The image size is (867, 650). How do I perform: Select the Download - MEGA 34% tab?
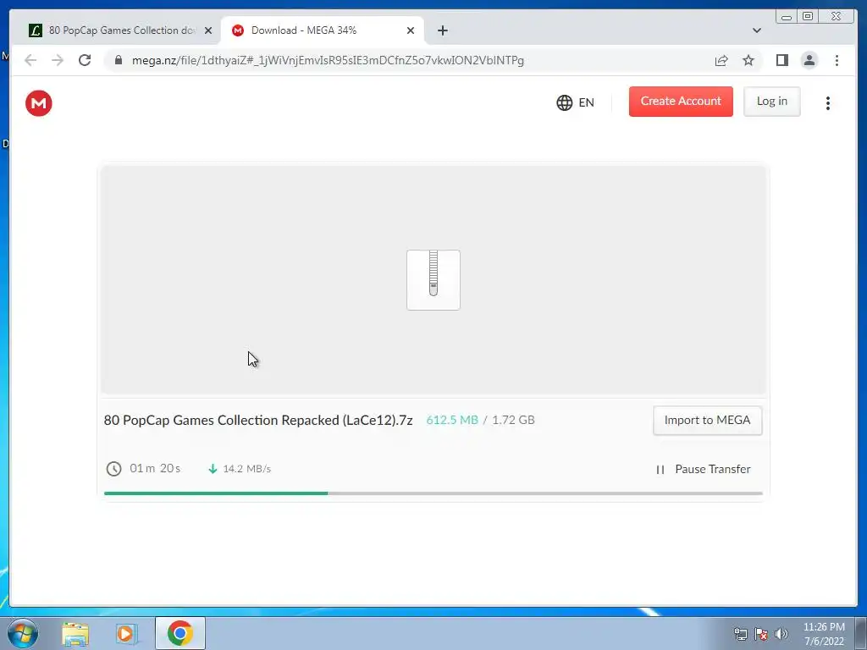[323, 30]
